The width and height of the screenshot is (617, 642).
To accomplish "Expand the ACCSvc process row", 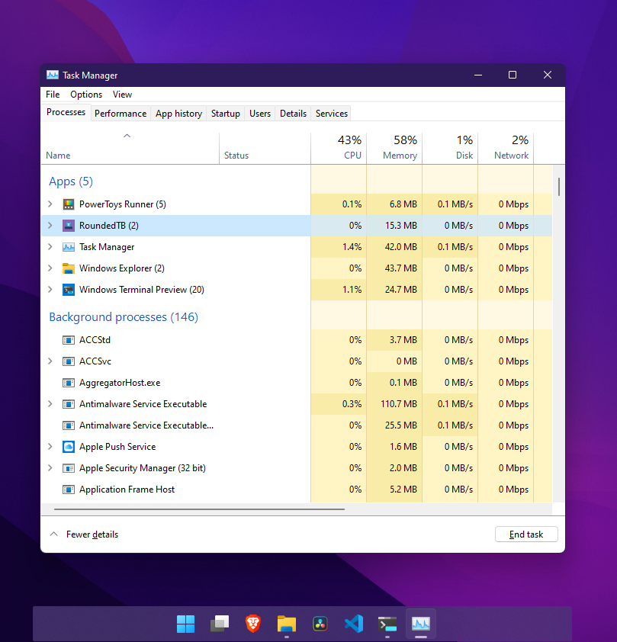I will coord(50,361).
